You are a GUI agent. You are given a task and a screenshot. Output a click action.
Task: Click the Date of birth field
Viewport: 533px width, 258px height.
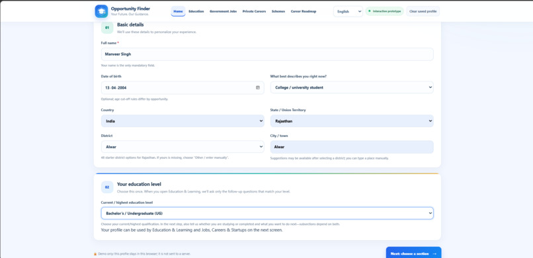[x=183, y=88]
